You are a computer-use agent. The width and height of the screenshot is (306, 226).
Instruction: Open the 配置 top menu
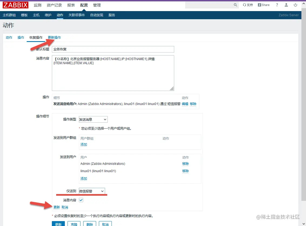click(x=84, y=5)
